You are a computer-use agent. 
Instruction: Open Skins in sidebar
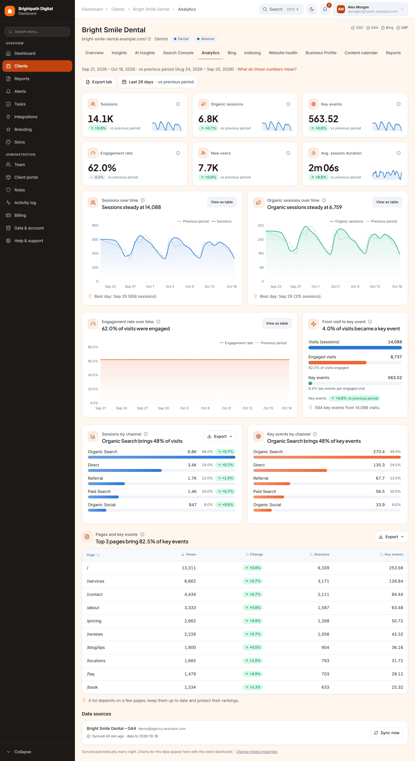pyautogui.click(x=37, y=142)
